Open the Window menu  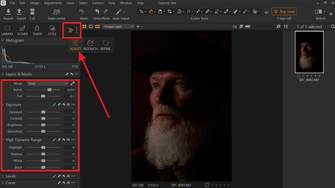point(126,3)
